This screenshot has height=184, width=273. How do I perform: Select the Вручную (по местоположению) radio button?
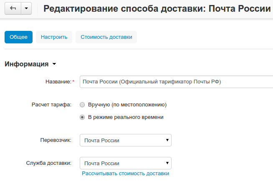click(82, 105)
